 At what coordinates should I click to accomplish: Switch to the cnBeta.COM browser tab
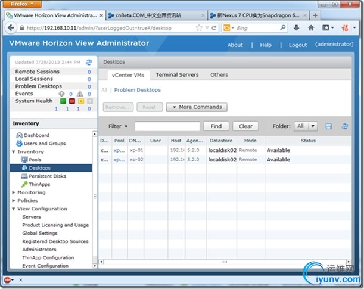coord(157,15)
